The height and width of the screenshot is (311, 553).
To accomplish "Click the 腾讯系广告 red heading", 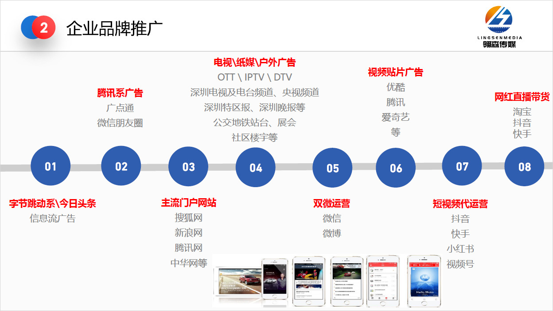I will [120, 93].
